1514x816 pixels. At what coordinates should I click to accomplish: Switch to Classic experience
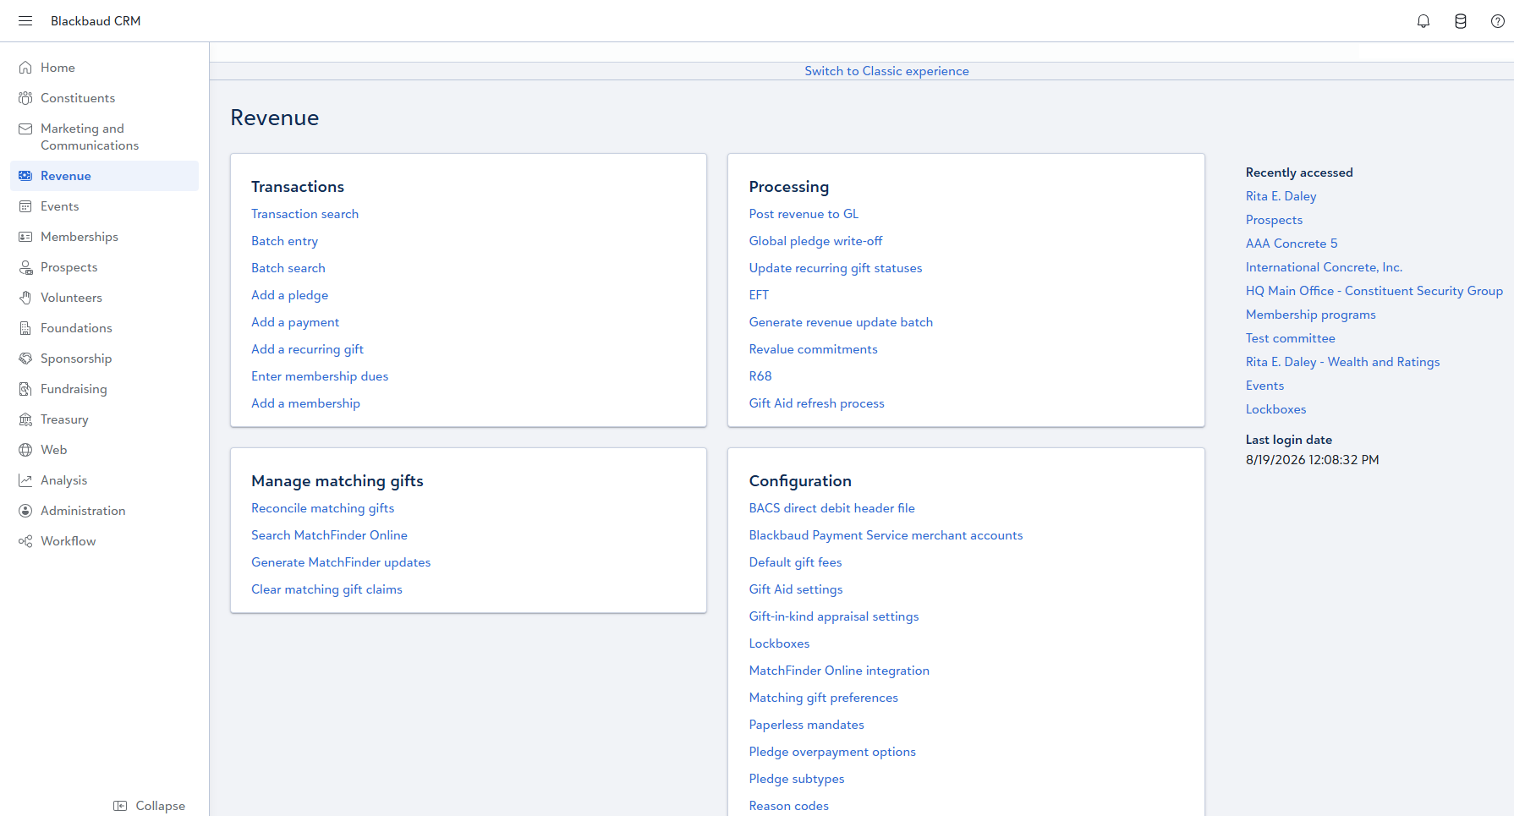click(x=886, y=71)
